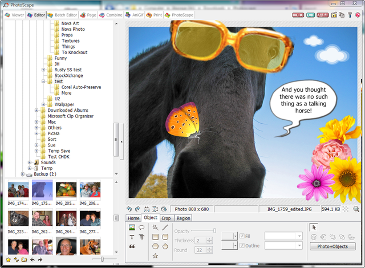The image size is (365, 268).
Task: Click the refresh folder icon
Action: point(16,259)
